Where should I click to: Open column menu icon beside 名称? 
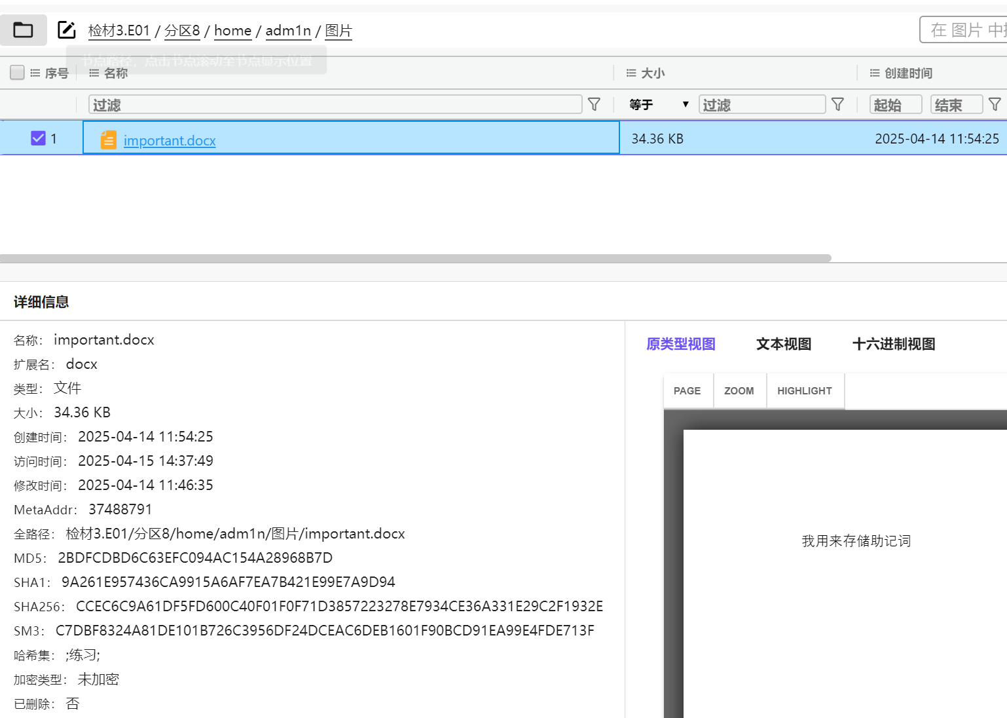(94, 73)
